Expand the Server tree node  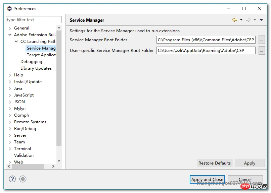(x=10, y=135)
